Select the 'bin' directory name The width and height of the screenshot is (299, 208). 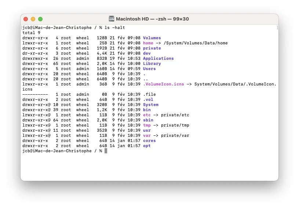147,110
